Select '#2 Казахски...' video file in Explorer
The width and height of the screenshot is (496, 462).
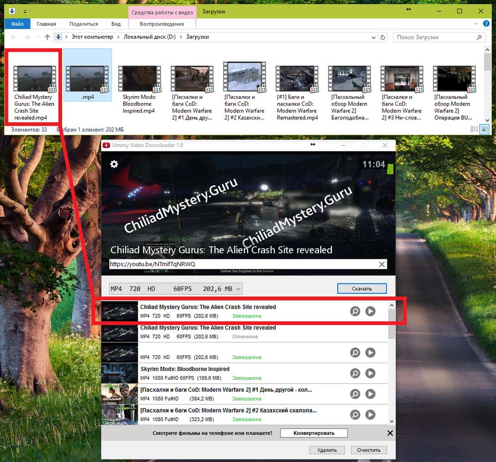coord(244,91)
